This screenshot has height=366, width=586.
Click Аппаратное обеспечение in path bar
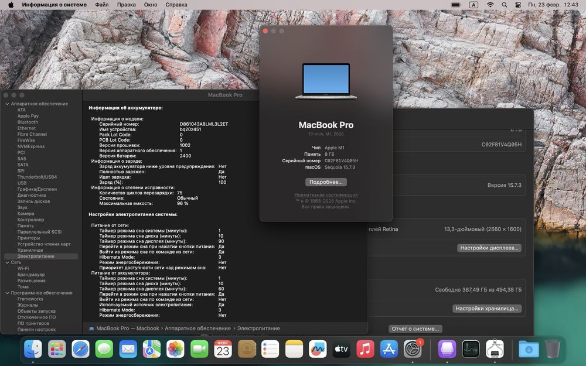pyautogui.click(x=197, y=329)
